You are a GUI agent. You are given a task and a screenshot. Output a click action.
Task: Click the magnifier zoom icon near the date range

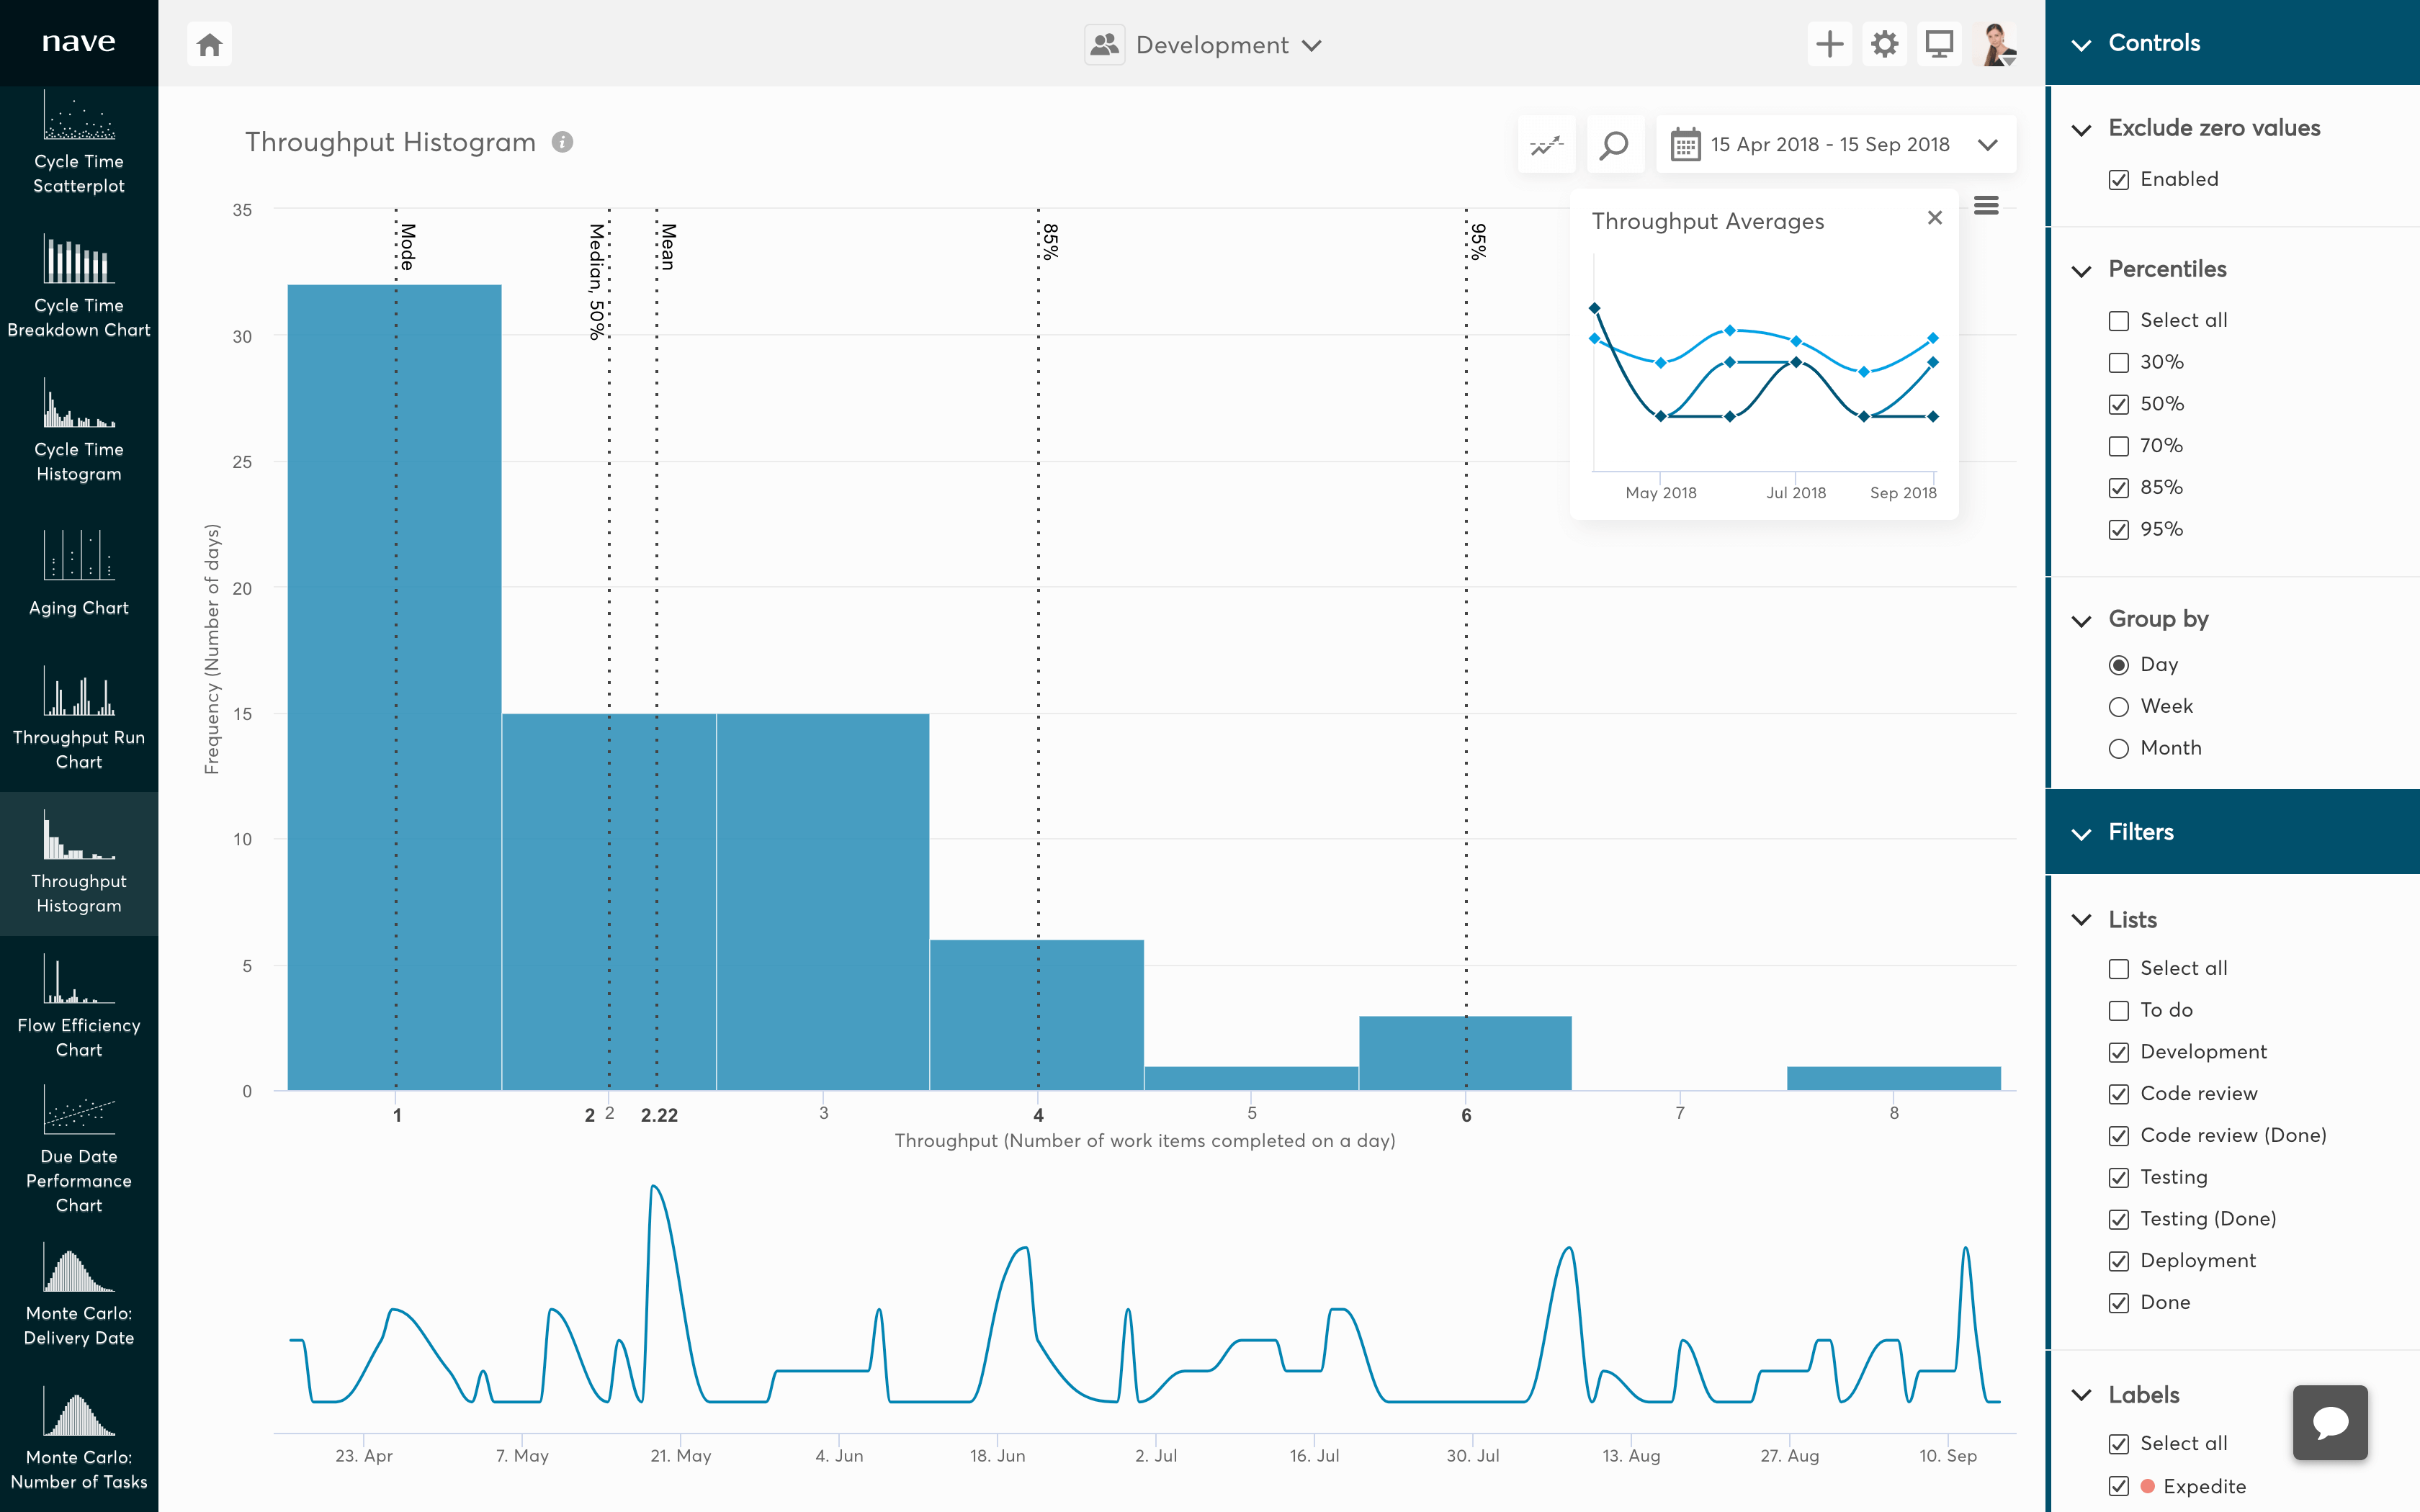[x=1614, y=144]
